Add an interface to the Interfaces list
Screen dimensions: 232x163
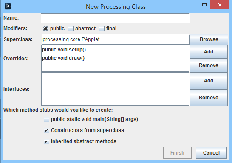click(209, 81)
